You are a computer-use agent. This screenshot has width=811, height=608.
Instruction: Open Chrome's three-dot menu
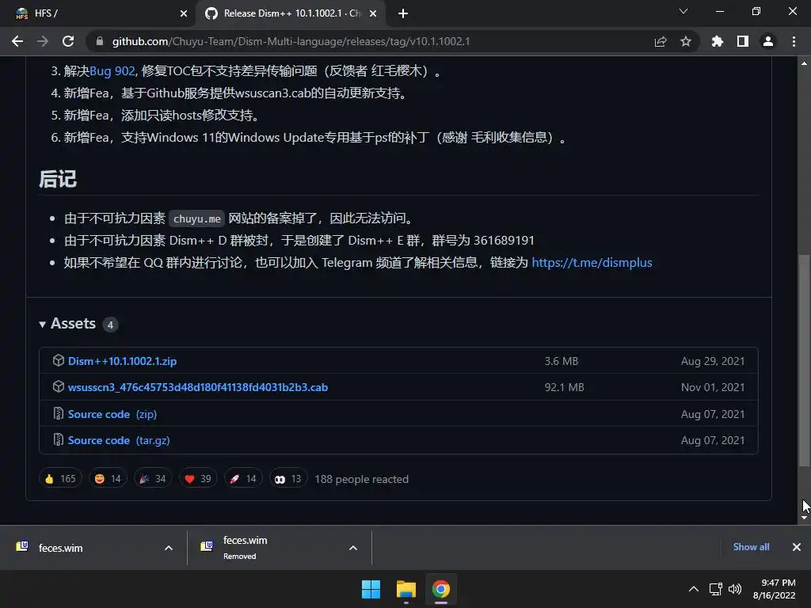click(x=794, y=41)
